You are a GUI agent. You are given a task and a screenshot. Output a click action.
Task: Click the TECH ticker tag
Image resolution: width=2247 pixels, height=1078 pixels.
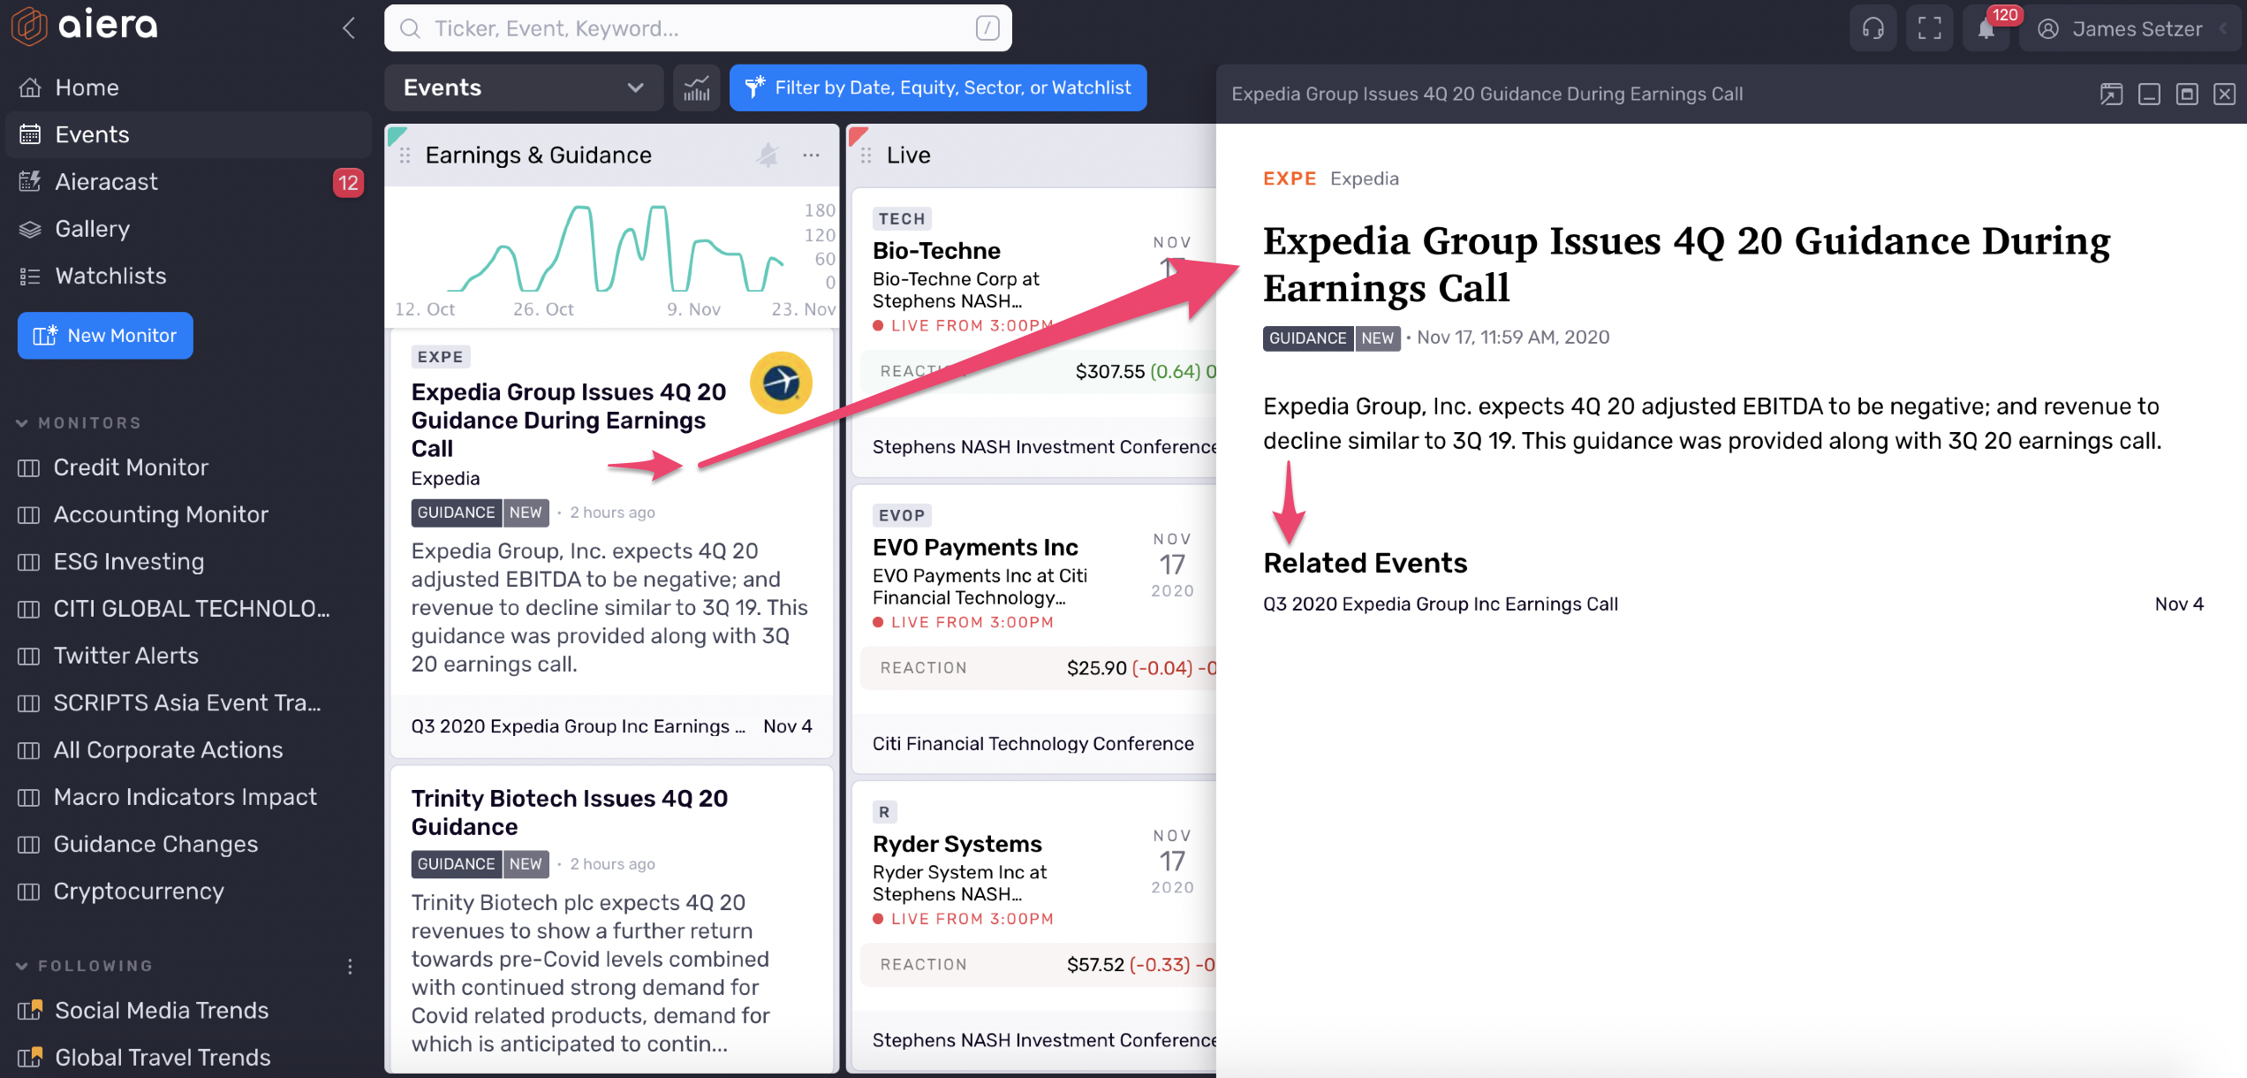click(902, 219)
